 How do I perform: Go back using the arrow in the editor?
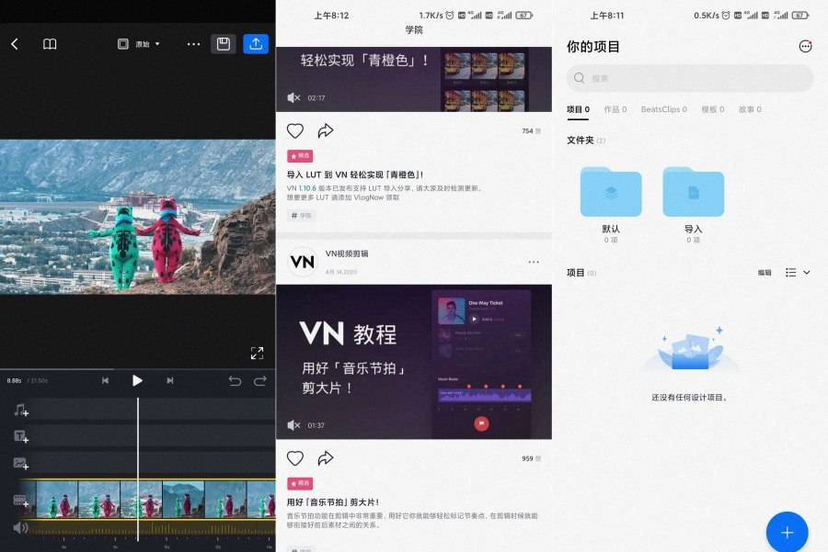[15, 44]
